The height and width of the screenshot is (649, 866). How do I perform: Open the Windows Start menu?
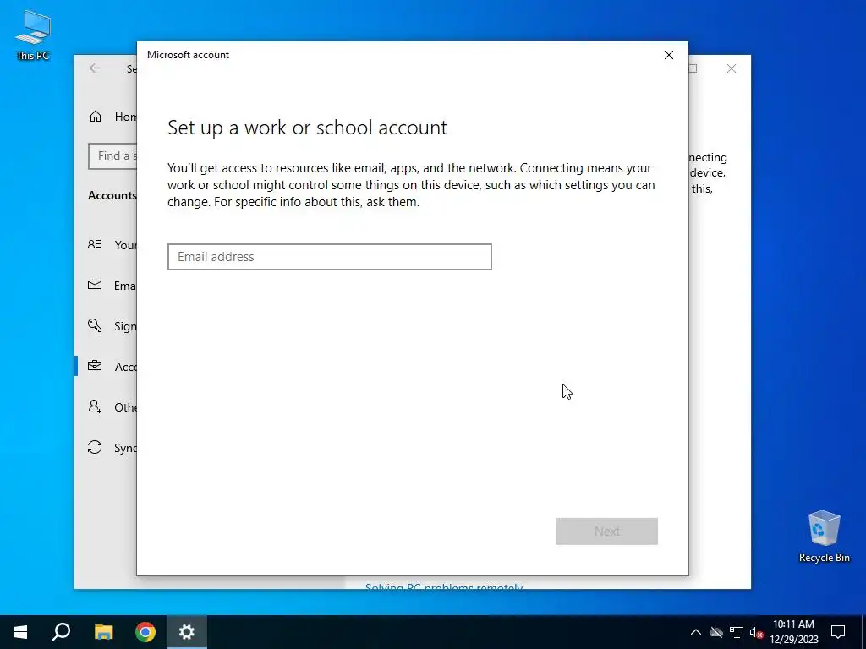tap(20, 632)
